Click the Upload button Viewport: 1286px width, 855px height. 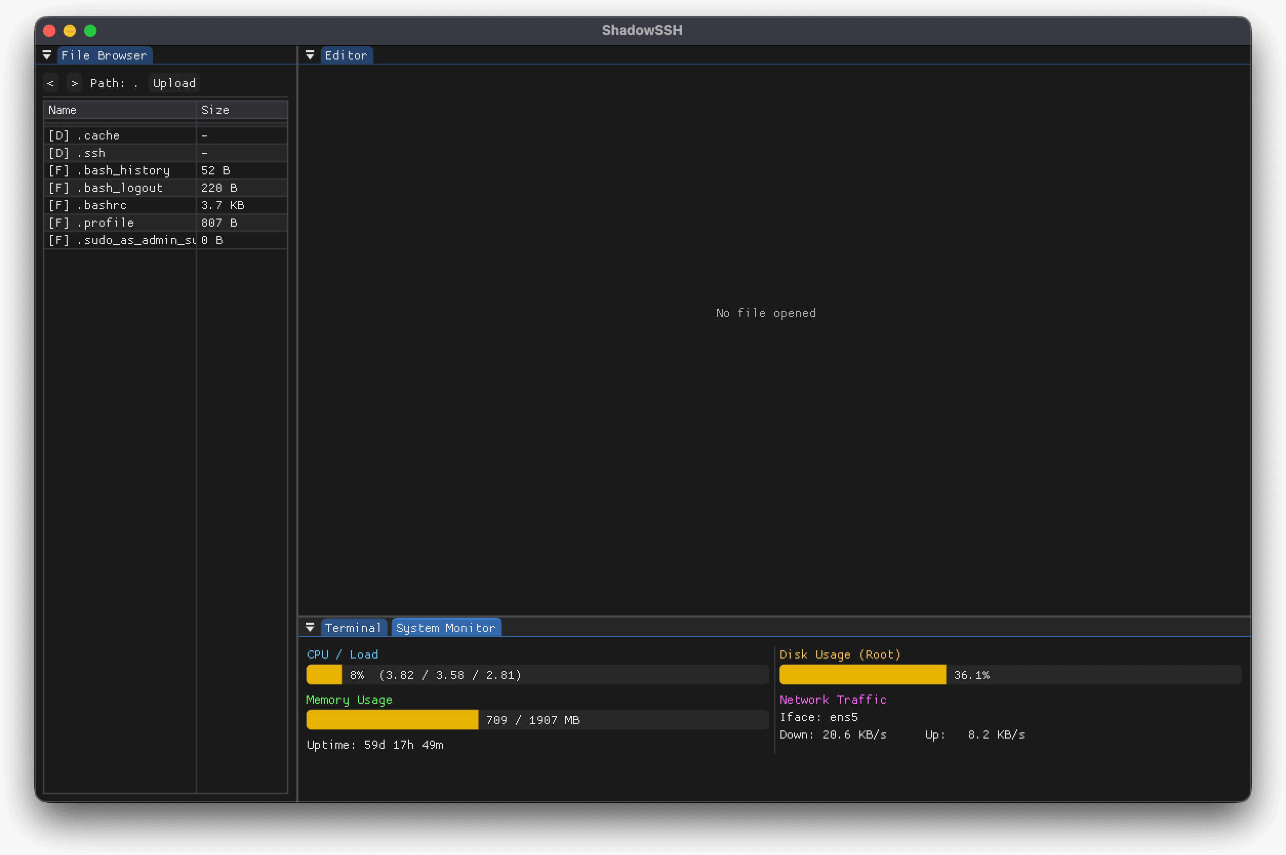pos(174,83)
